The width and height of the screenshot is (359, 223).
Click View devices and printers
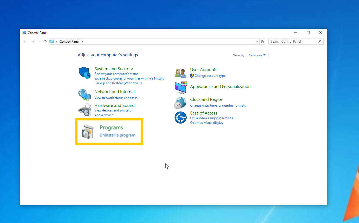[112, 110]
